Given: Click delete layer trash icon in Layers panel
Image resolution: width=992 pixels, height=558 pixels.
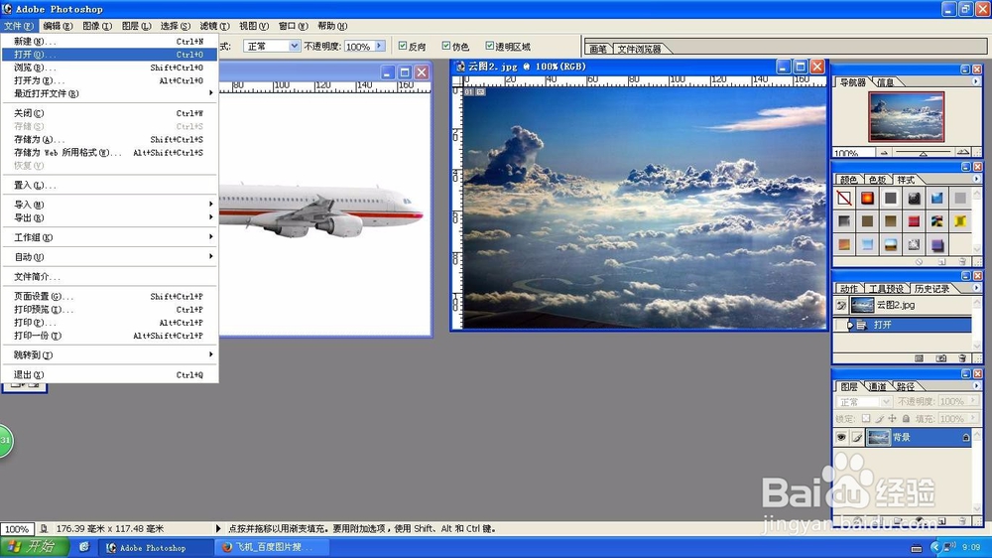Looking at the screenshot, I should pyautogui.click(x=962, y=520).
